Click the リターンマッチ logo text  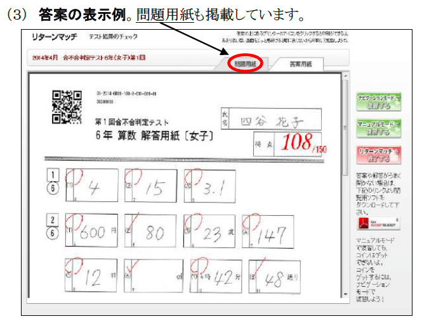[x=55, y=37]
